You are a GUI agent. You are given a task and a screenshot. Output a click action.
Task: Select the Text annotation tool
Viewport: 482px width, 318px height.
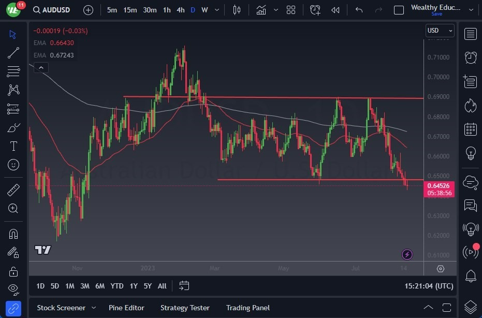tap(13, 146)
